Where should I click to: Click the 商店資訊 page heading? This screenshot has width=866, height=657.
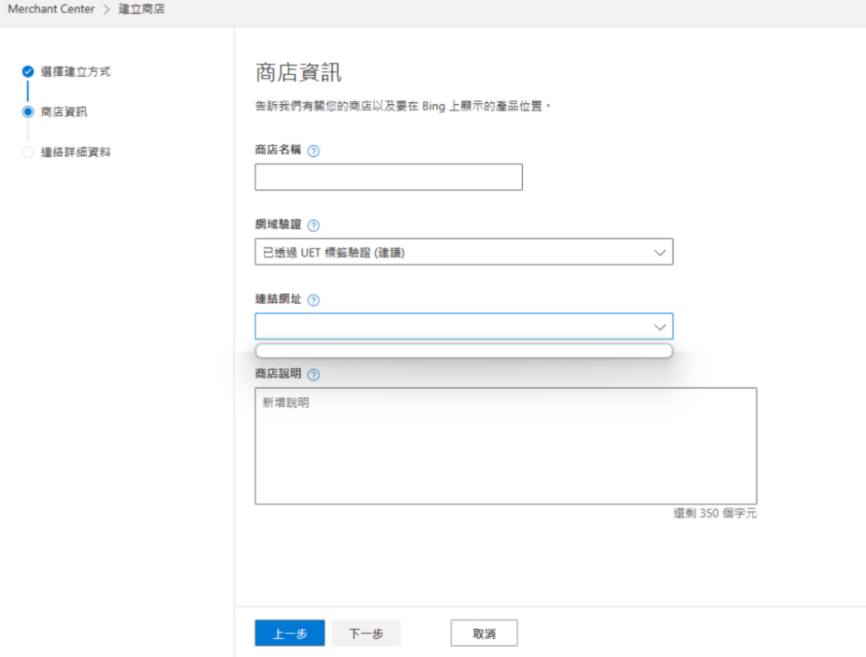298,72
